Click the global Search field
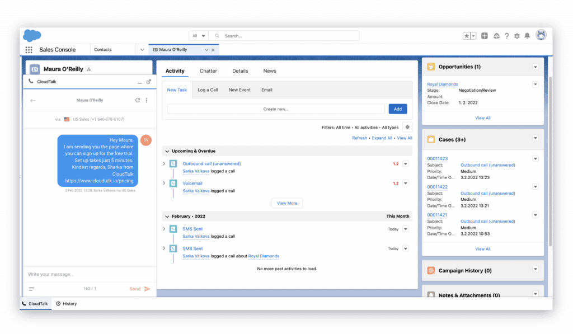573x334 pixels. click(x=284, y=36)
